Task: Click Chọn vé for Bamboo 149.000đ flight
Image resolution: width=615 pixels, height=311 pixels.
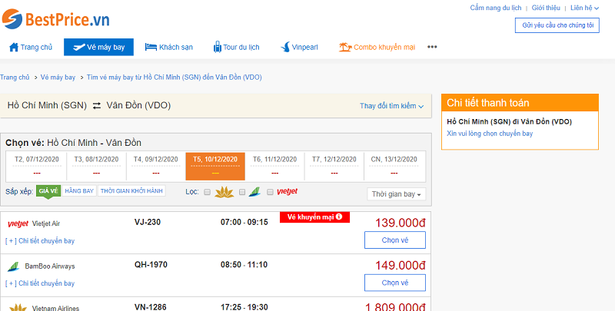Action: (395, 283)
